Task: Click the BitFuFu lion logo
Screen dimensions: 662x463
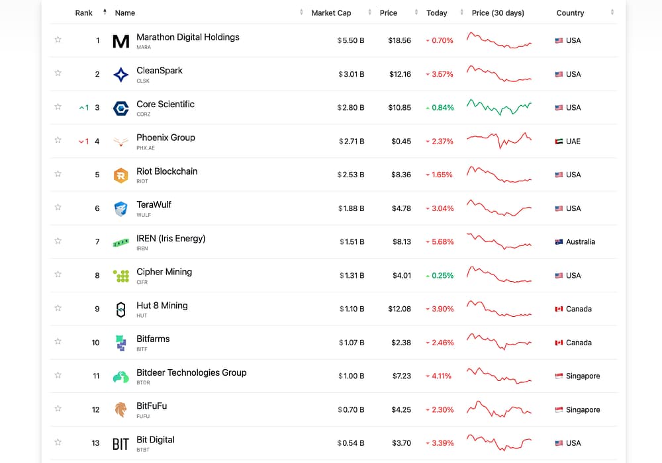Action: [121, 410]
